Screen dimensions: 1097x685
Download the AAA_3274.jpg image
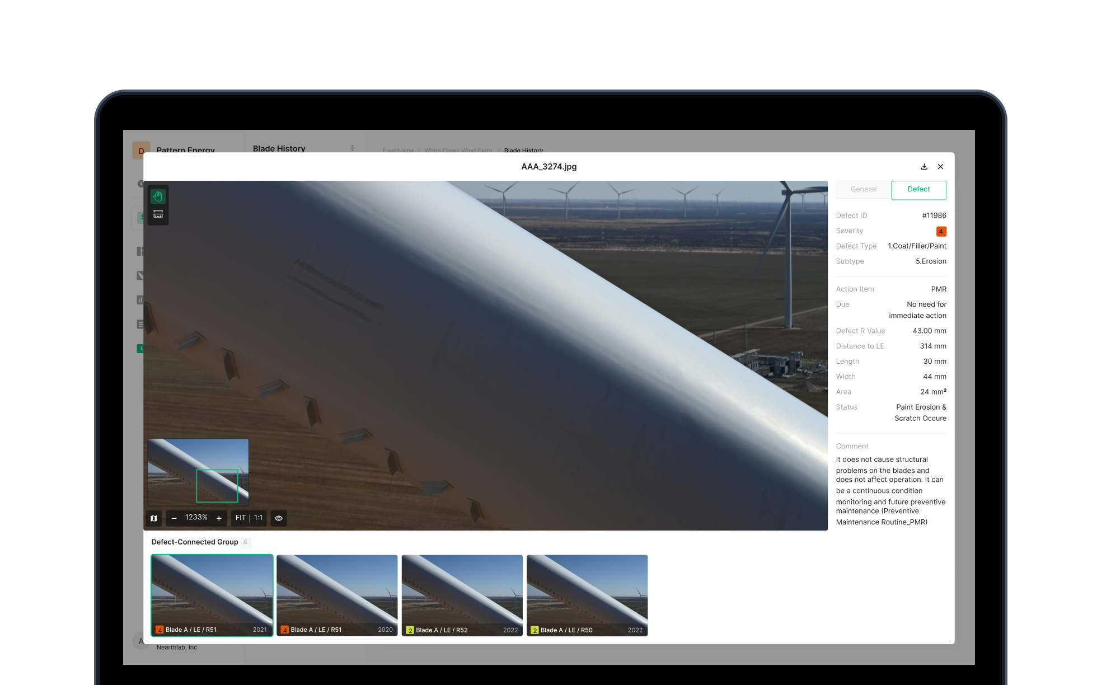point(924,167)
